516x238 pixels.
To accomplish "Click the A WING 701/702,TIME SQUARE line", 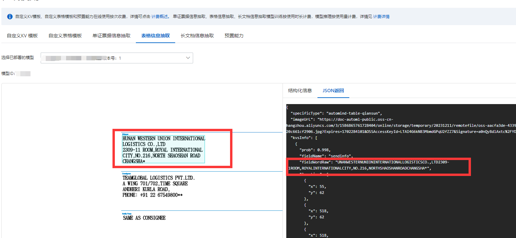I will point(155,183).
